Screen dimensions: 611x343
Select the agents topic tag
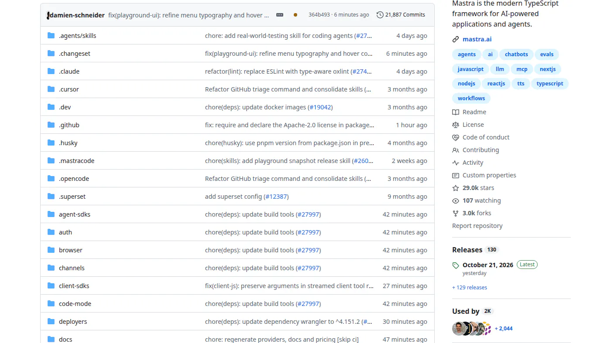[x=467, y=54]
